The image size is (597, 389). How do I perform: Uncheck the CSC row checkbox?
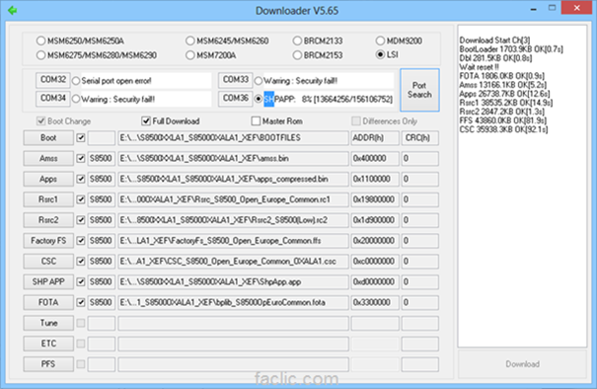tap(81, 261)
